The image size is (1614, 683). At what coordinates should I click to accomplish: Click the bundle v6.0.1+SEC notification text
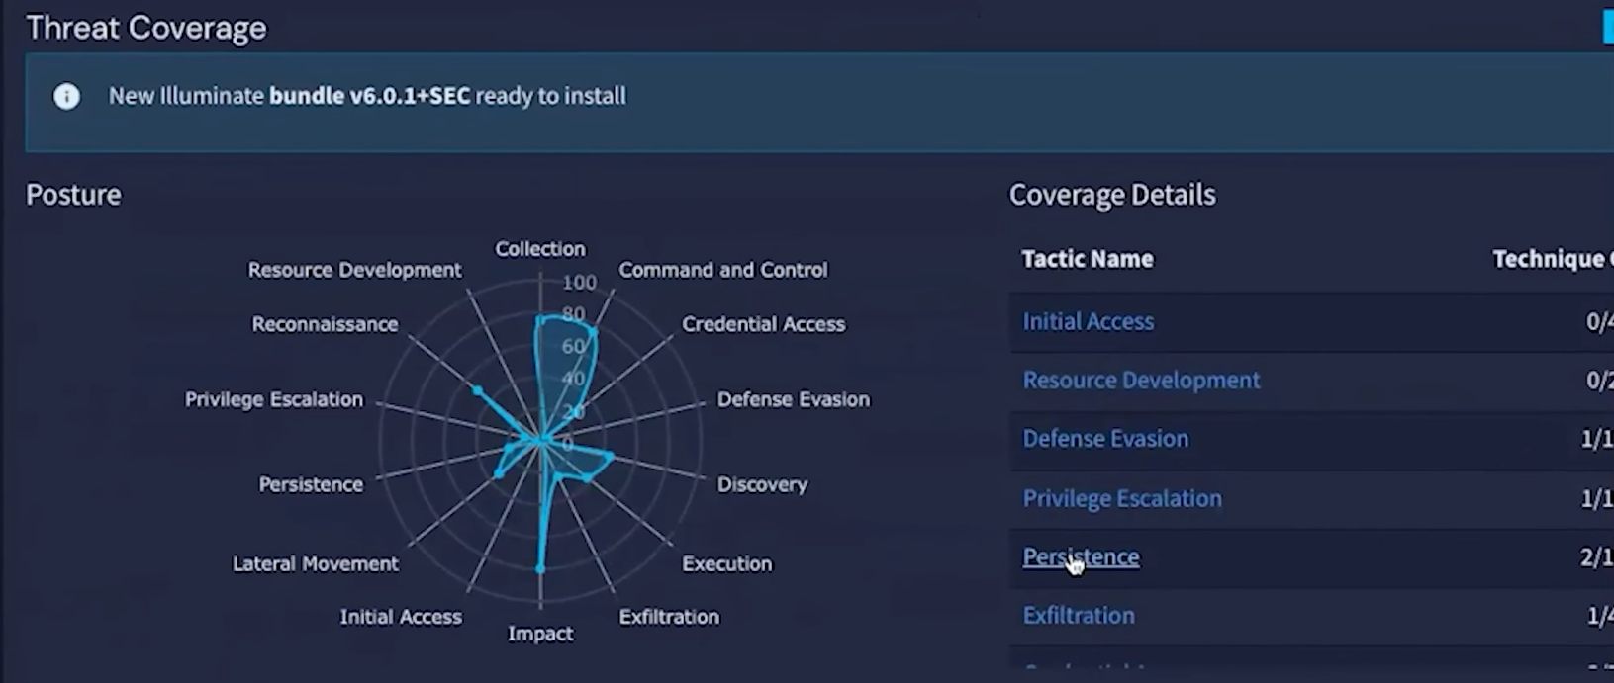(367, 96)
